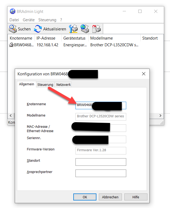
Task: Open the Geräte menu
Action: tap(28, 20)
